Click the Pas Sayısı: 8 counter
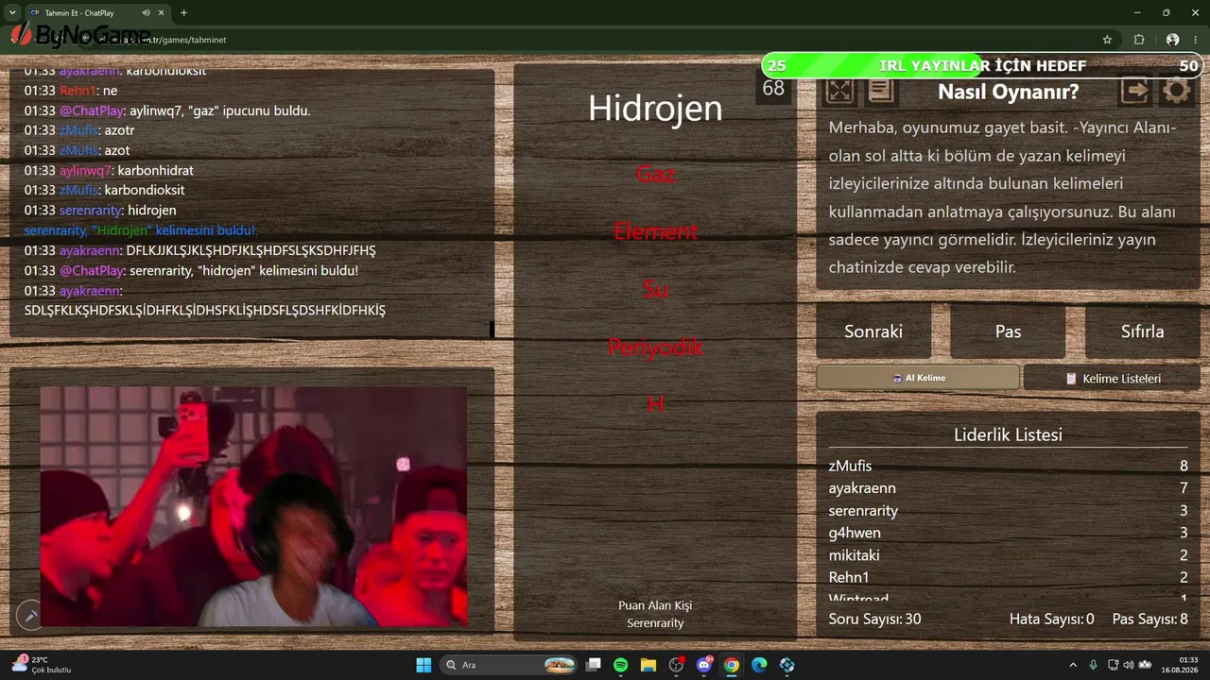Image resolution: width=1210 pixels, height=680 pixels. [x=1149, y=619]
